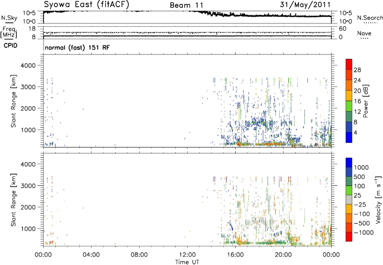The width and height of the screenshot is (383, 265).
Task: Click the '60' tick on Nave axis
Action: [343, 29]
